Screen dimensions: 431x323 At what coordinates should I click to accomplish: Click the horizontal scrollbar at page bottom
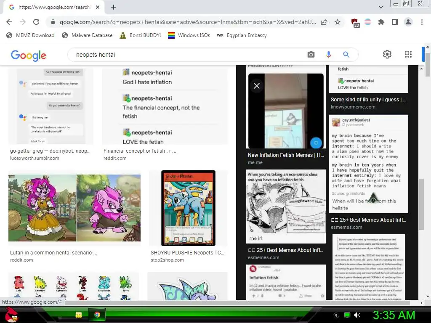(237, 303)
